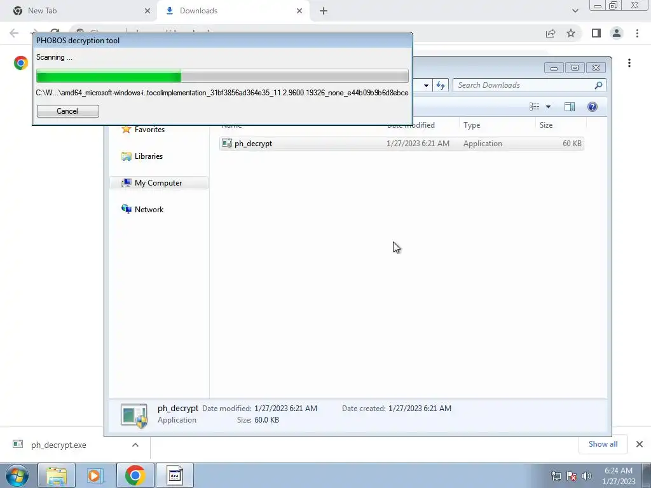
Task: Select the ph_decrypt file row
Action: (402, 144)
